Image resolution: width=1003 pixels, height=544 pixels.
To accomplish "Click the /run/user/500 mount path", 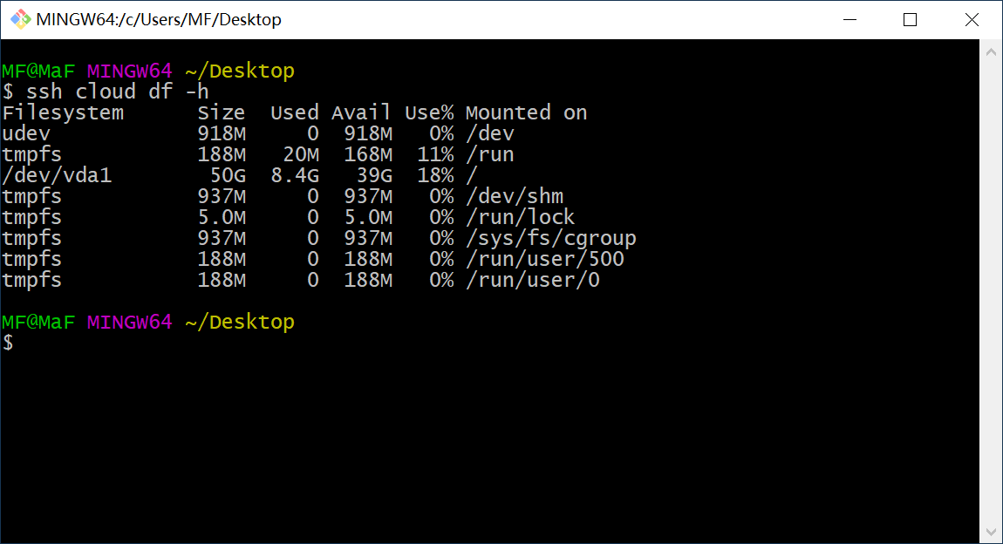I will (545, 259).
